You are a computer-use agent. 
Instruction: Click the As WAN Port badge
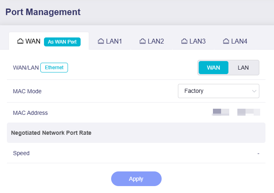[x=62, y=42]
